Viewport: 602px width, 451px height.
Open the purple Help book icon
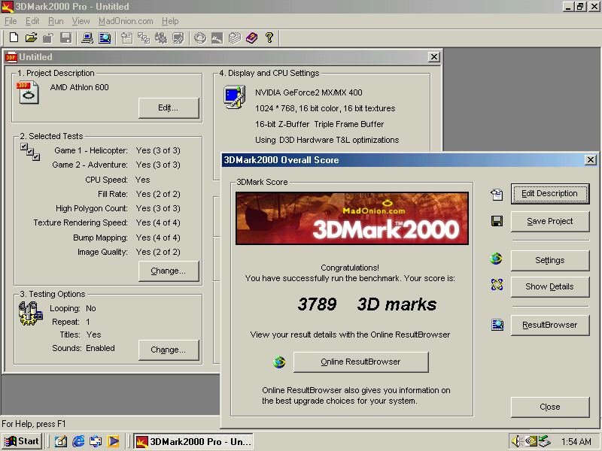[x=252, y=38]
